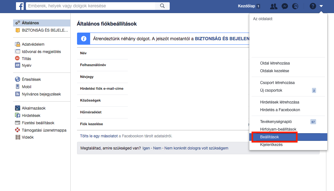Open the friend requests icon
The image size is (334, 191).
(274, 6)
